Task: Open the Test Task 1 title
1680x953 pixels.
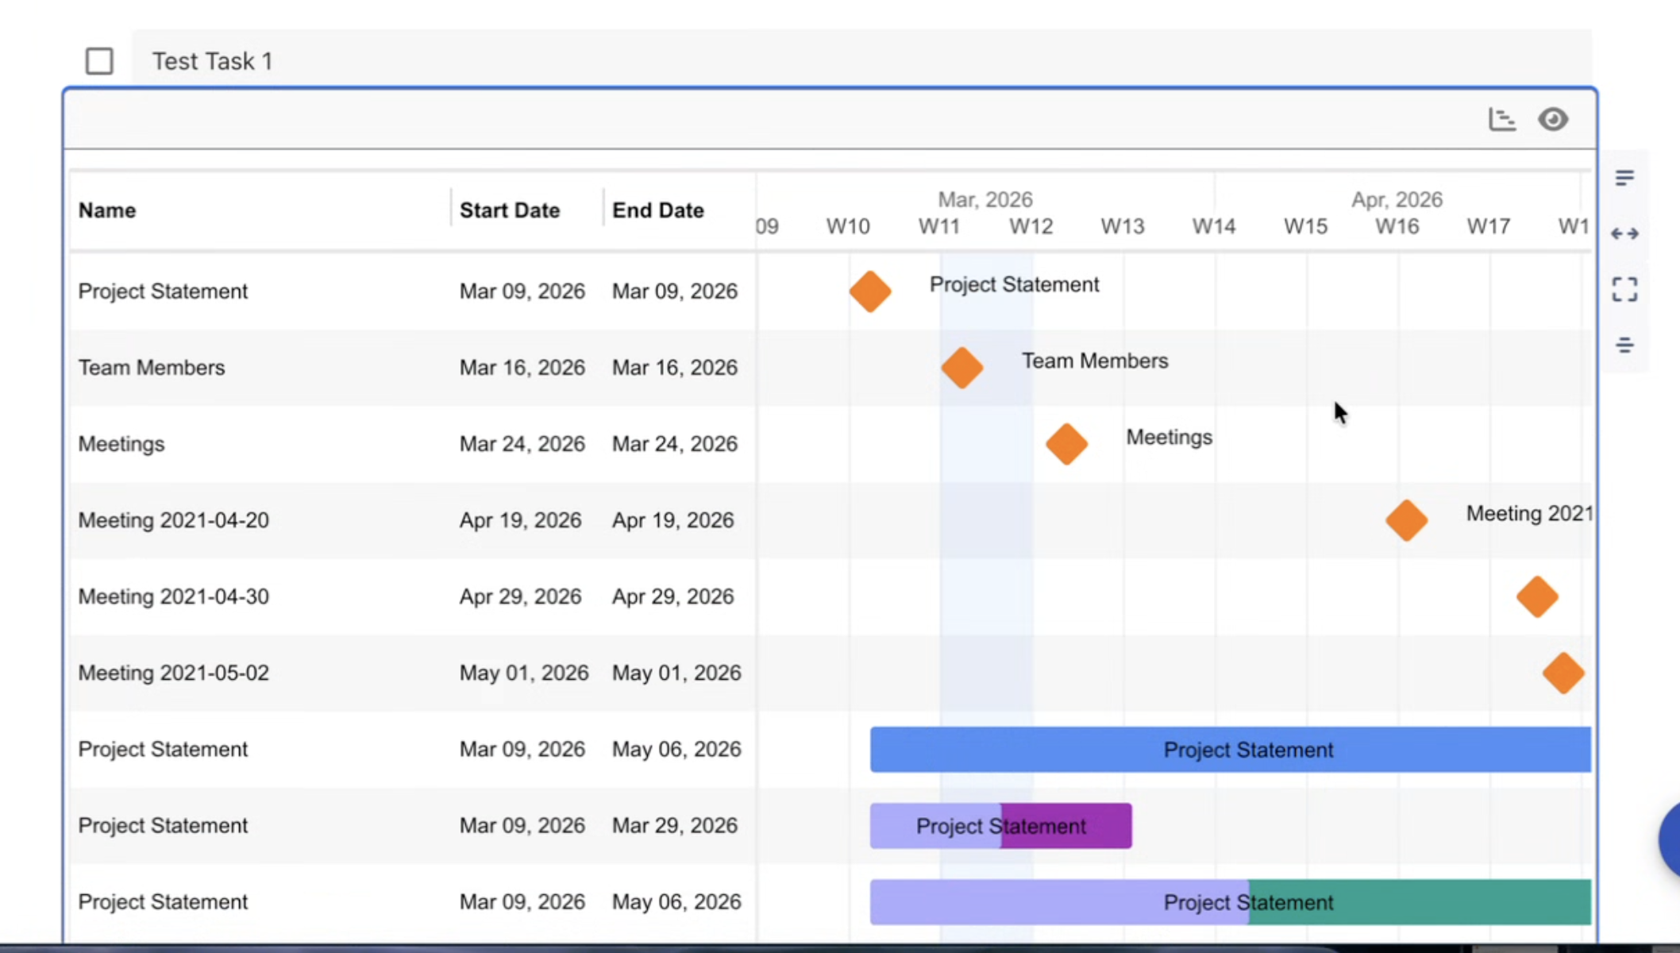Action: click(212, 61)
